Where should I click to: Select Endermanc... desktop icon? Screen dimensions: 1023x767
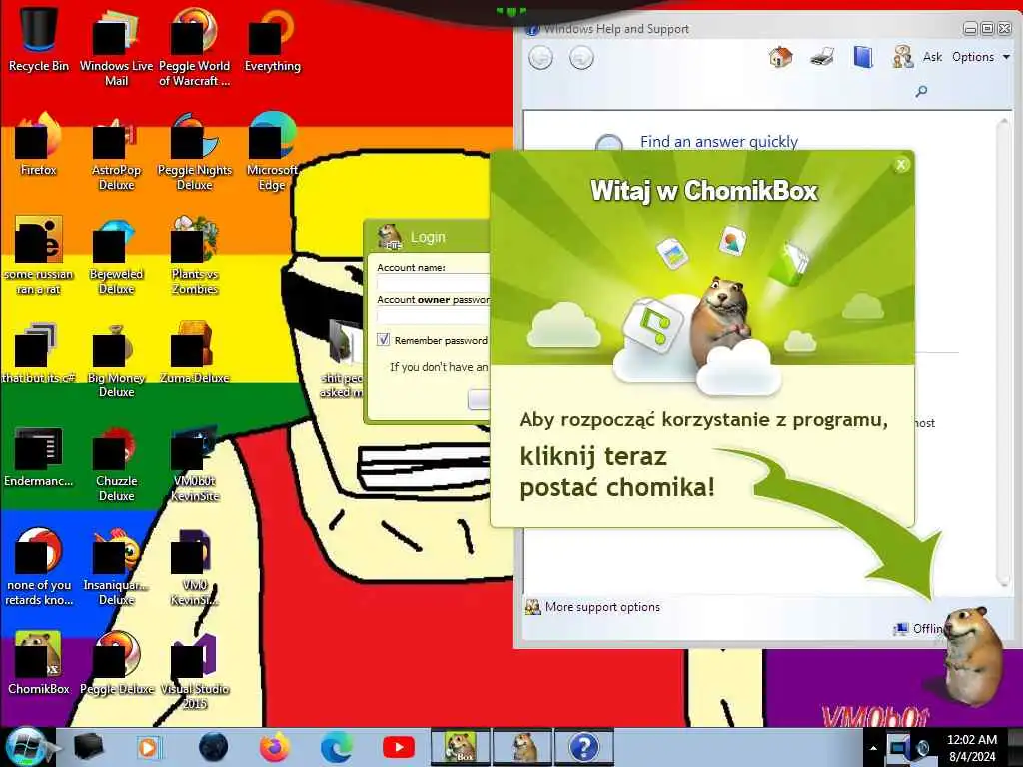[x=39, y=456]
